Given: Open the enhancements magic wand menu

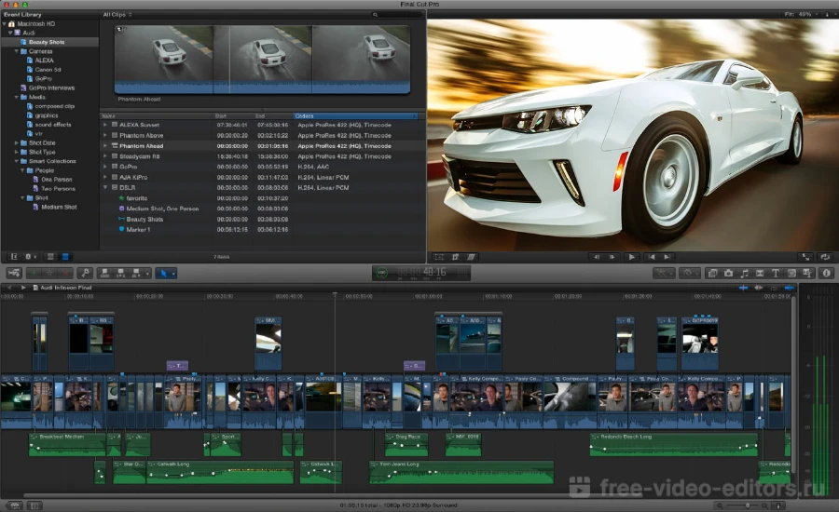Looking at the screenshot, I should point(664,273).
